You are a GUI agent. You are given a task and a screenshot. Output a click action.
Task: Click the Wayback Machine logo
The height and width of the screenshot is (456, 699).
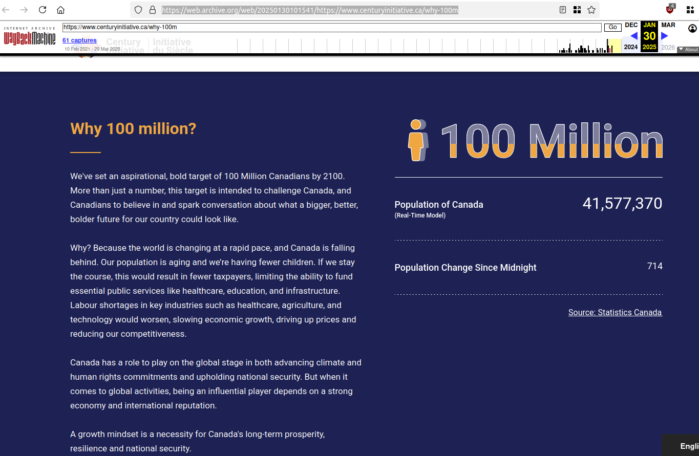pyautogui.click(x=30, y=36)
